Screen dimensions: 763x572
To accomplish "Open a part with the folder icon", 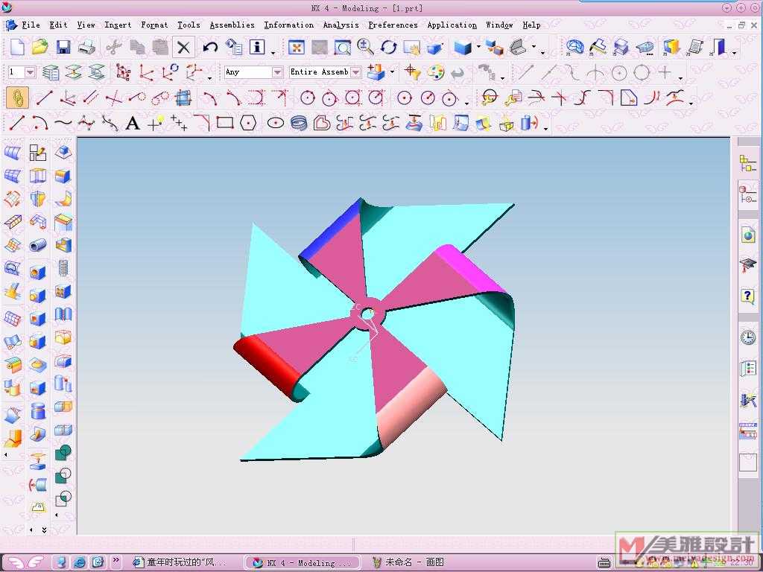I will click(40, 47).
